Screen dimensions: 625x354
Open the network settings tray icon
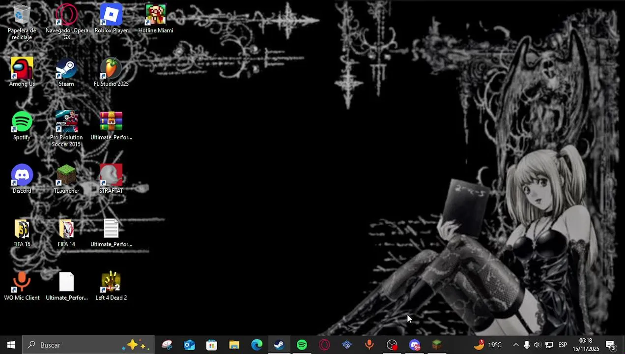click(x=549, y=345)
